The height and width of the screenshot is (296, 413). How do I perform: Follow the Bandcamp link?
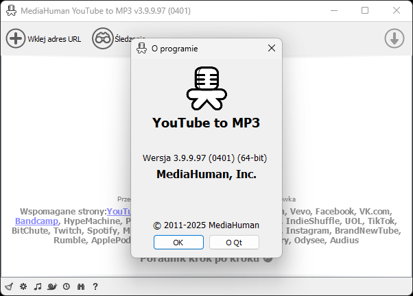tap(36, 221)
